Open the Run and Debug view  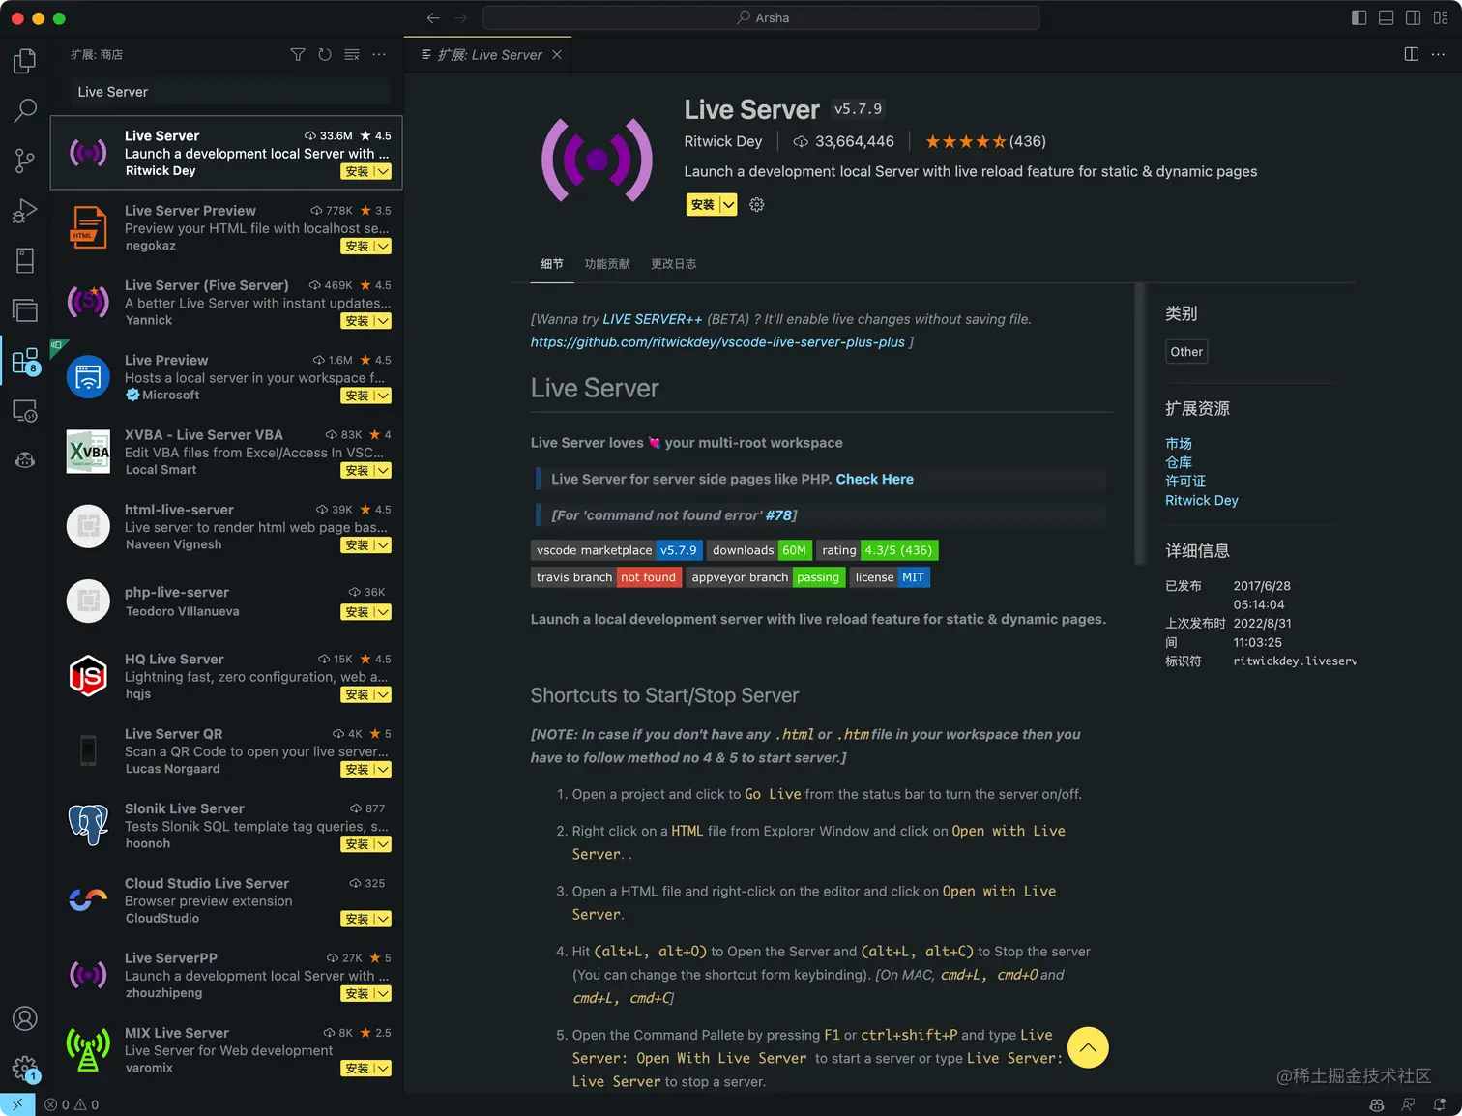coord(25,211)
